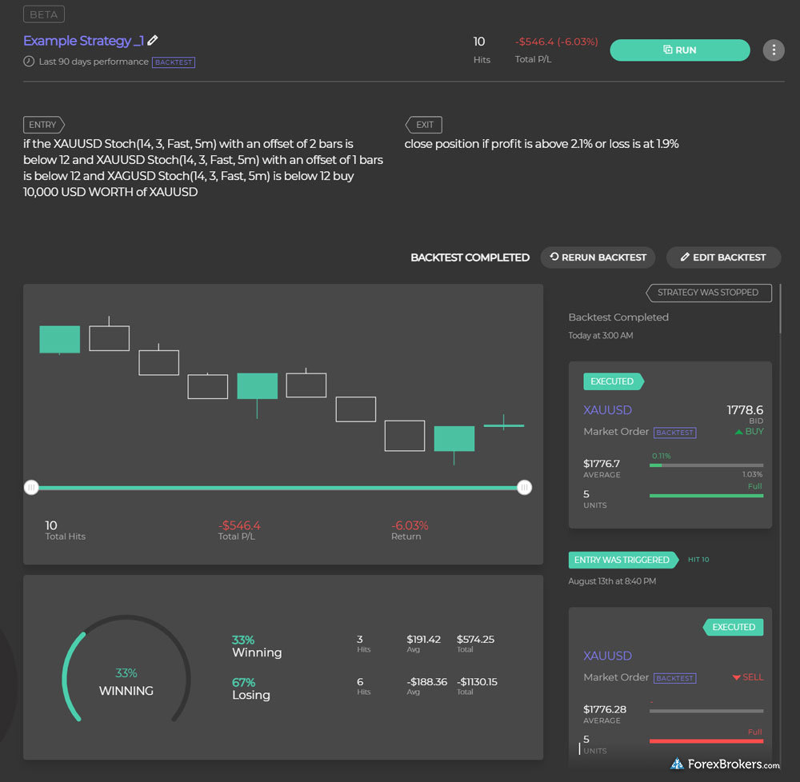
Task: Click the green EXECUTED tag on the buy order
Action: tap(613, 381)
